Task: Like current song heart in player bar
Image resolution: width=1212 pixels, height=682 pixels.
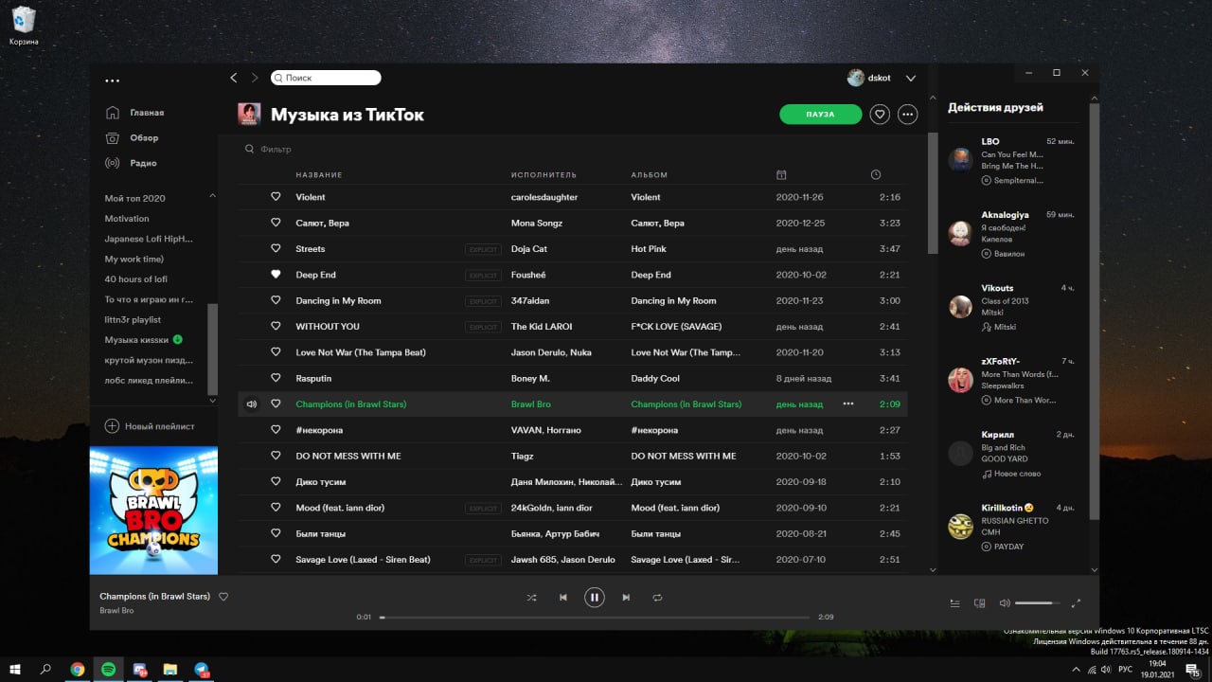Action: tap(223, 597)
